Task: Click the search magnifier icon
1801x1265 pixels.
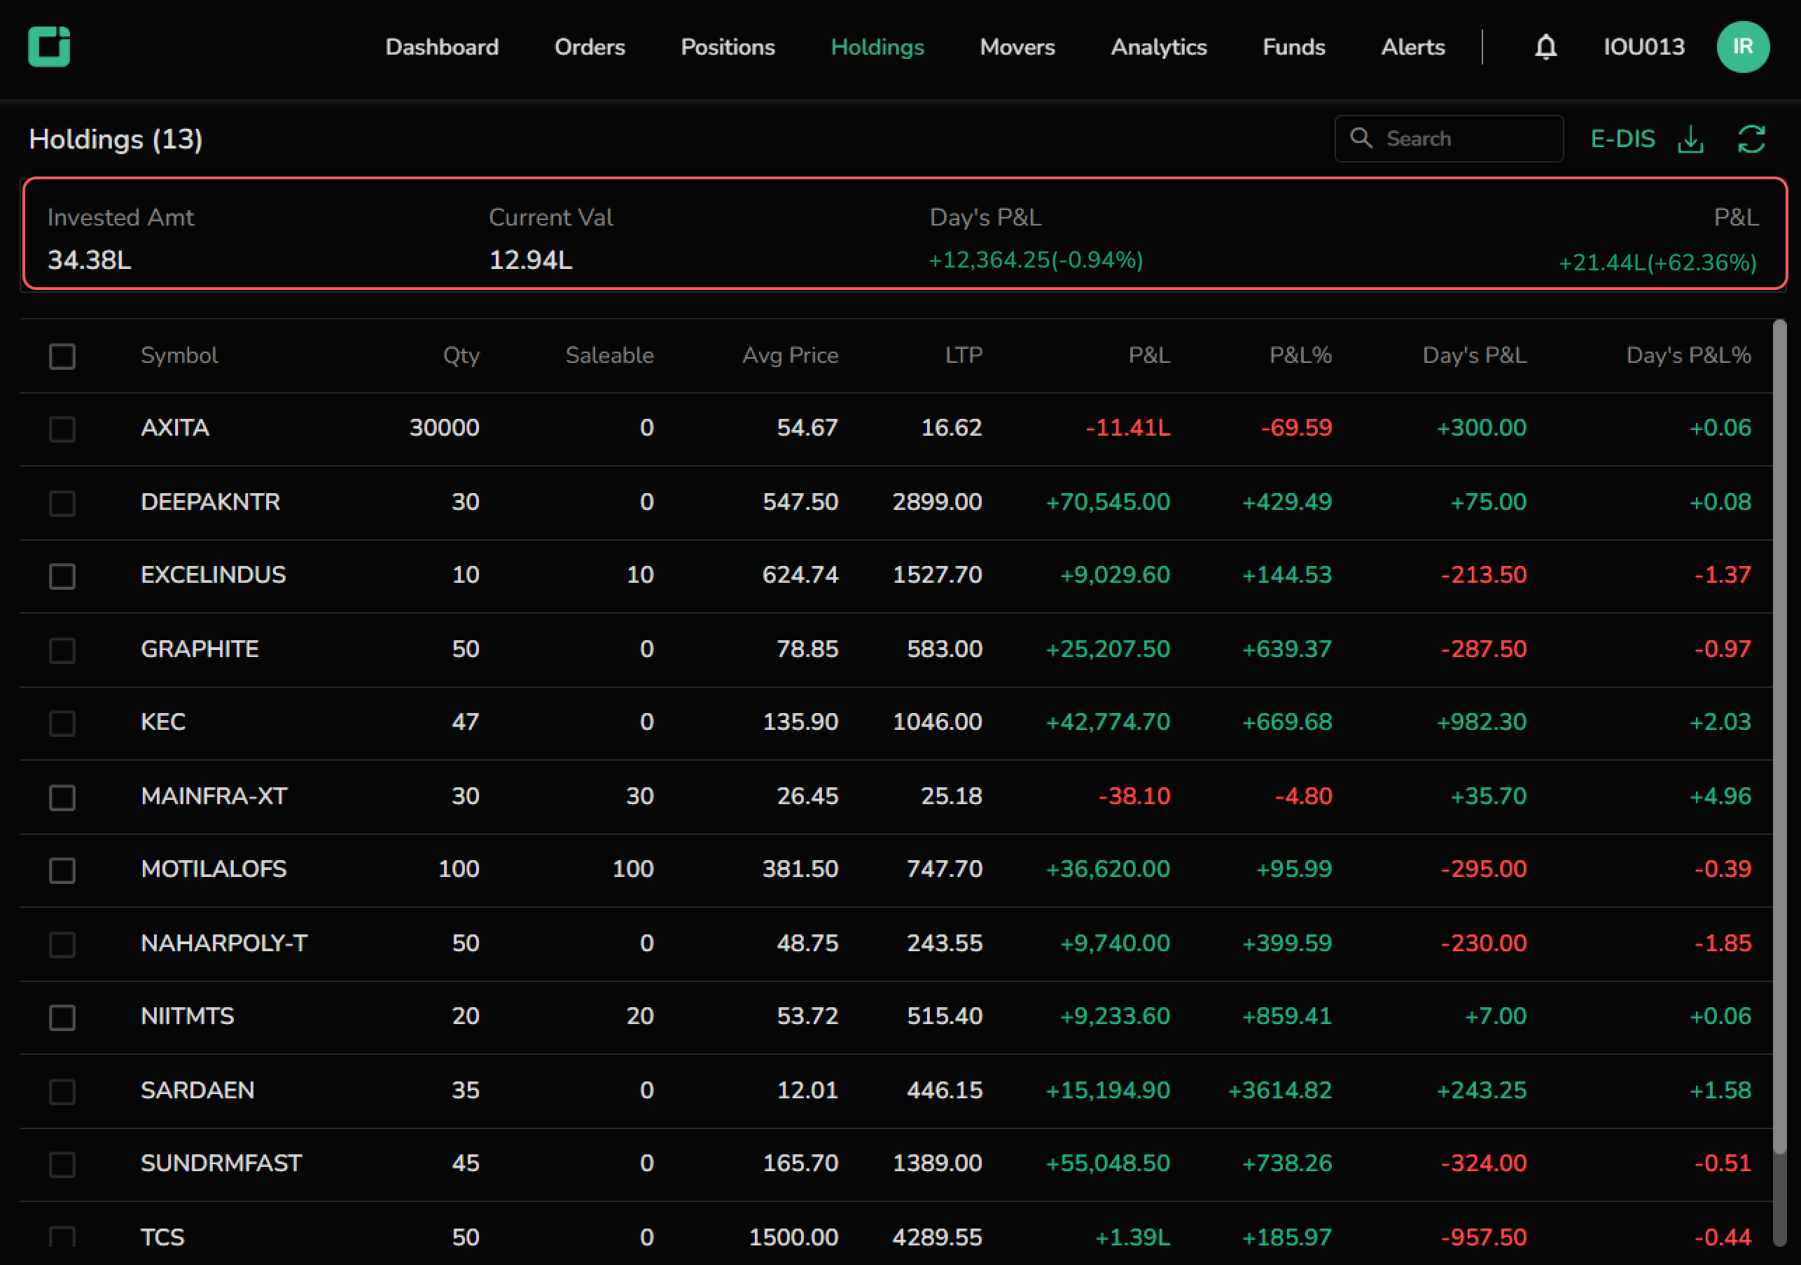Action: 1361,138
